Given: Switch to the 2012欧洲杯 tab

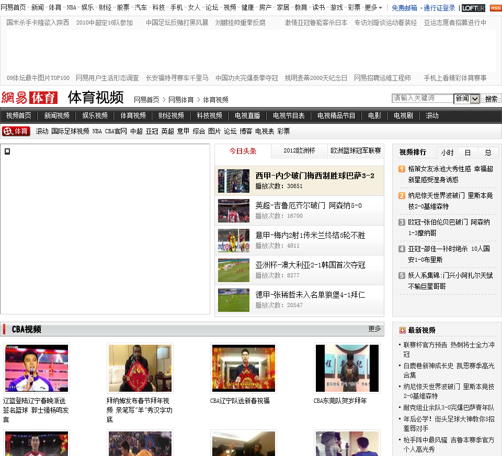Looking at the screenshot, I should click(x=299, y=151).
